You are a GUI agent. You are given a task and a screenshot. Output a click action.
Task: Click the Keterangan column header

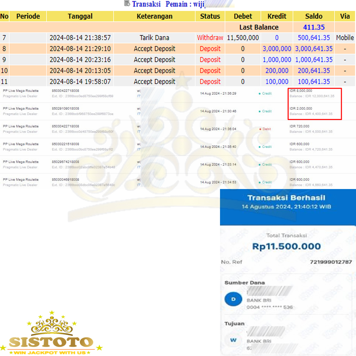155,16
